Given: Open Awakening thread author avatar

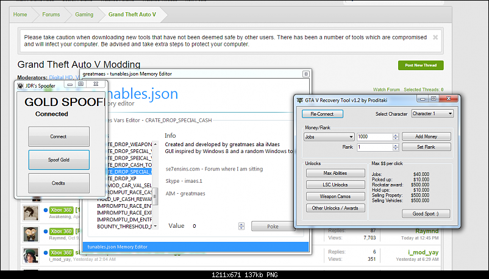Looking at the screenshot, I should [x=31, y=213].
